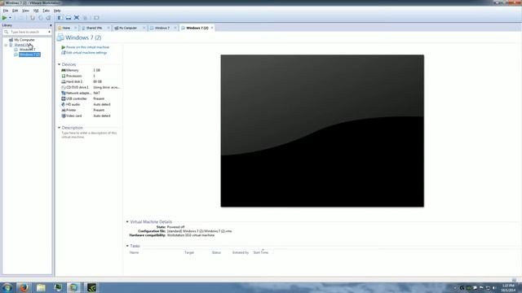The width and height of the screenshot is (522, 293).
Task: Click the Hard disk device icon
Action: pos(64,81)
